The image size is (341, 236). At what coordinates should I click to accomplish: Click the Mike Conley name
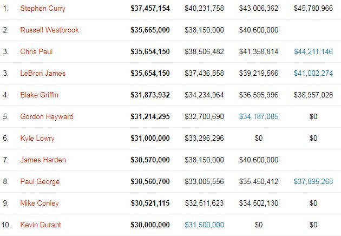40,204
